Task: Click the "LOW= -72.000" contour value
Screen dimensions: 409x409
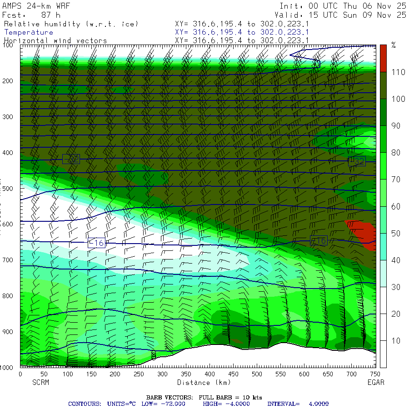Action: (x=163, y=404)
